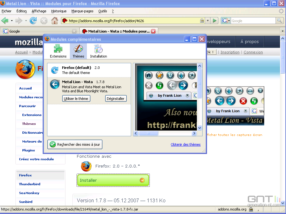The height and width of the screenshot is (214, 286).
Task: Click the address bar lock icon
Action: (202, 21)
